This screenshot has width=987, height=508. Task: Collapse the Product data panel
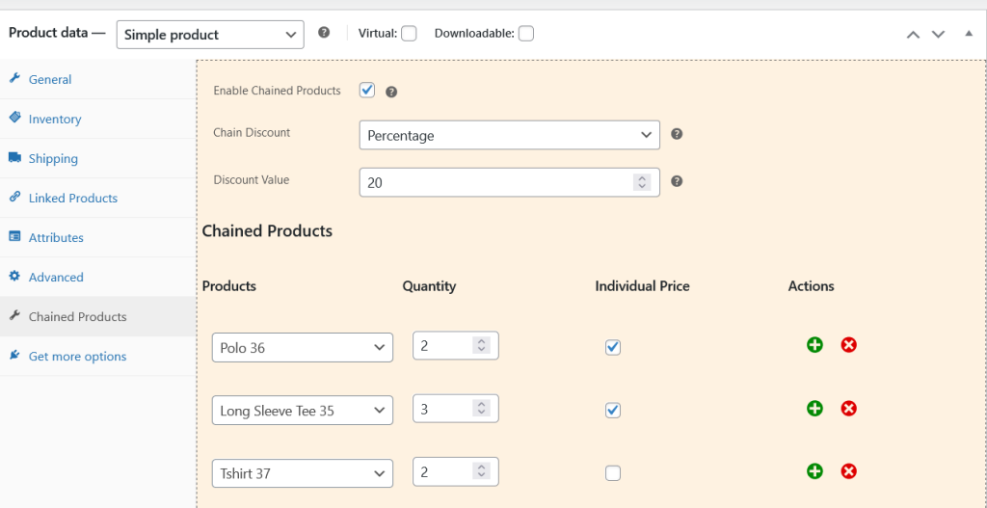point(969,34)
